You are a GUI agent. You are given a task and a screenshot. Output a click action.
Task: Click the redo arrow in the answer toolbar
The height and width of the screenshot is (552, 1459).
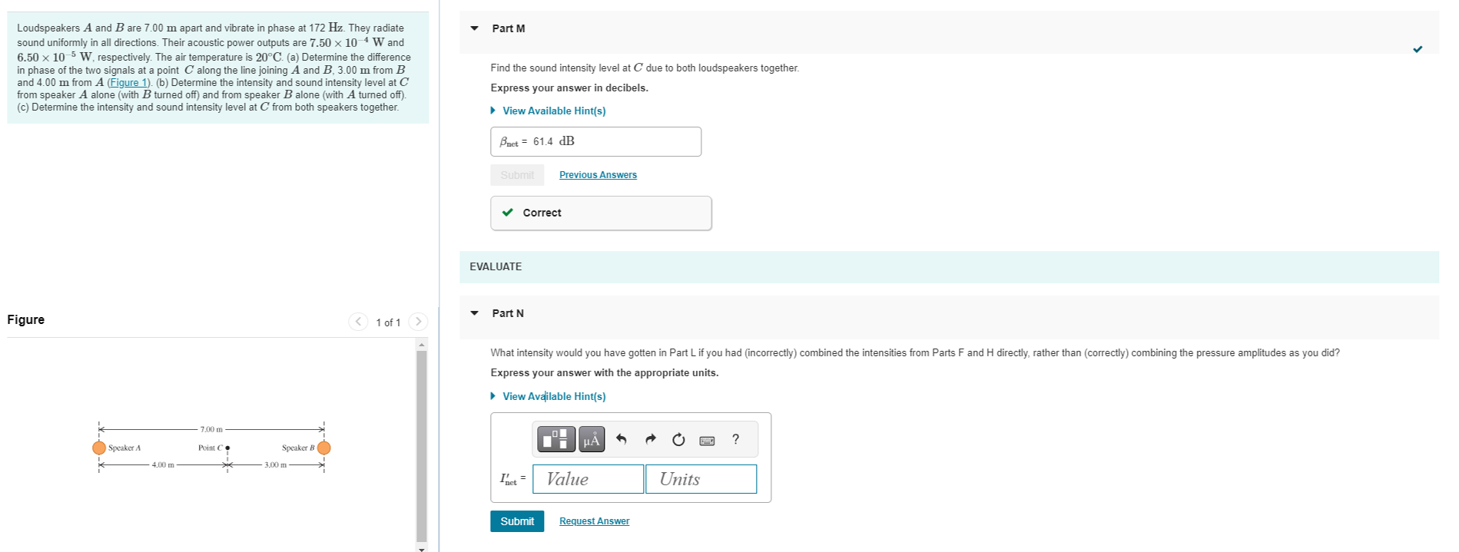[x=650, y=439]
